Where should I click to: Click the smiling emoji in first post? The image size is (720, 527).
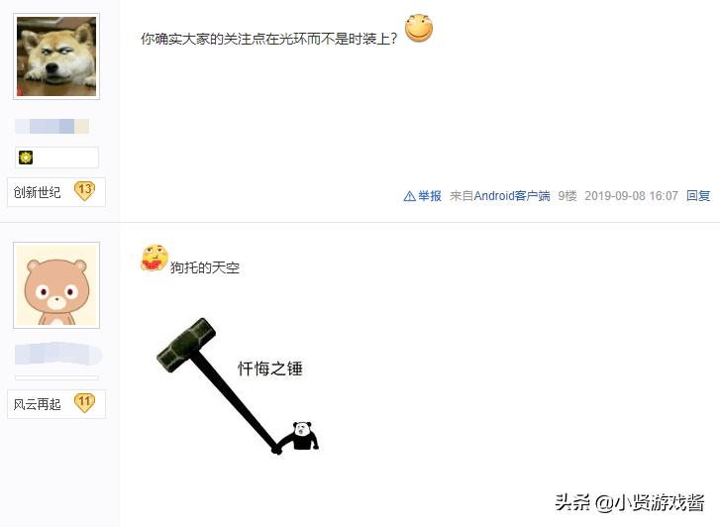(x=419, y=28)
